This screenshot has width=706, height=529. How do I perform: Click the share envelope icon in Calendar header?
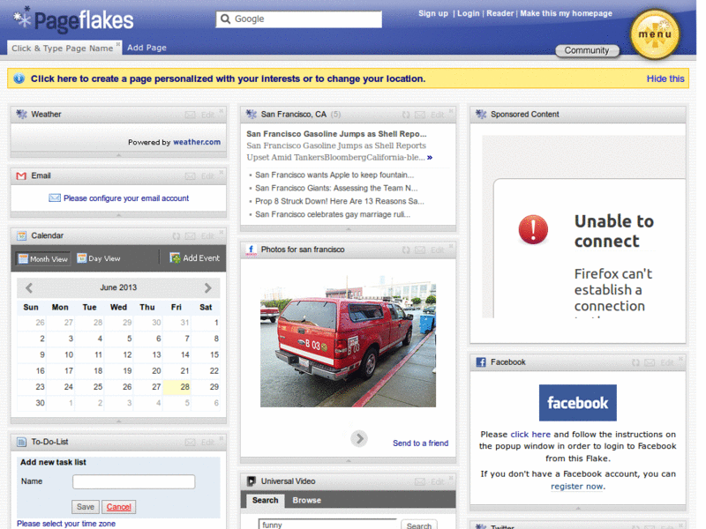click(191, 236)
